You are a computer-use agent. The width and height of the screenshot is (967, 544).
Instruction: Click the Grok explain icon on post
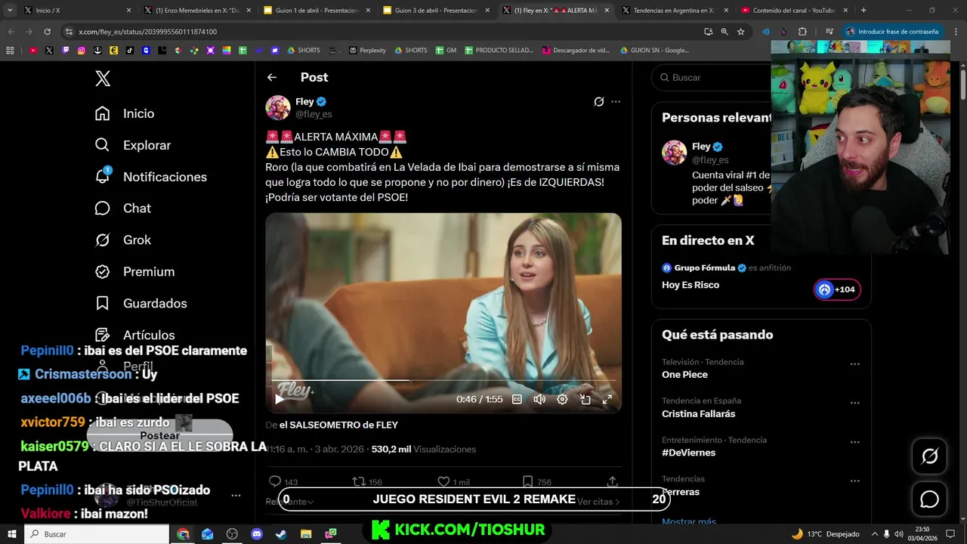598,101
